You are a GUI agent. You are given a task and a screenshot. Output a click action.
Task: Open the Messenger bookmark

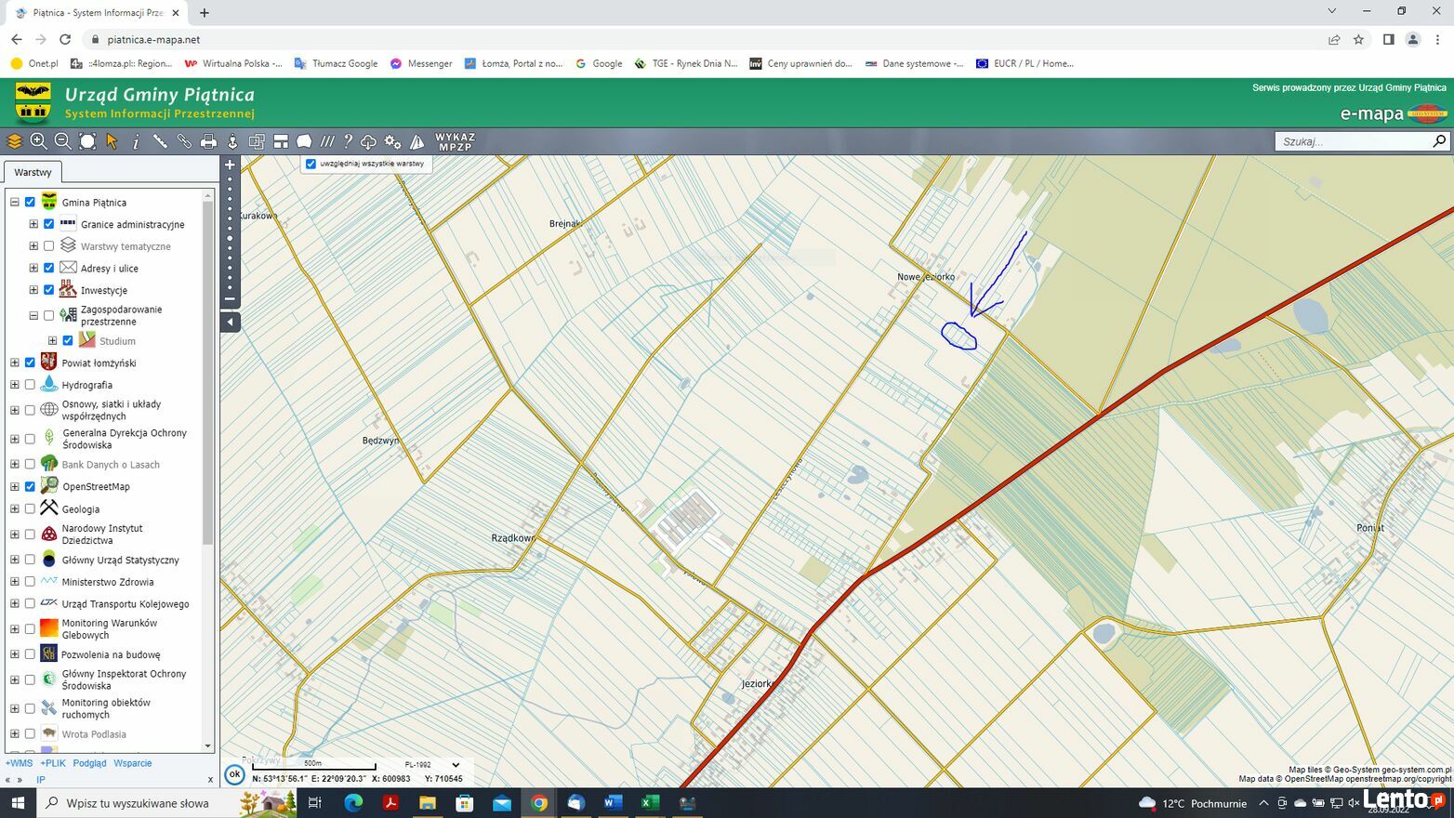click(421, 63)
